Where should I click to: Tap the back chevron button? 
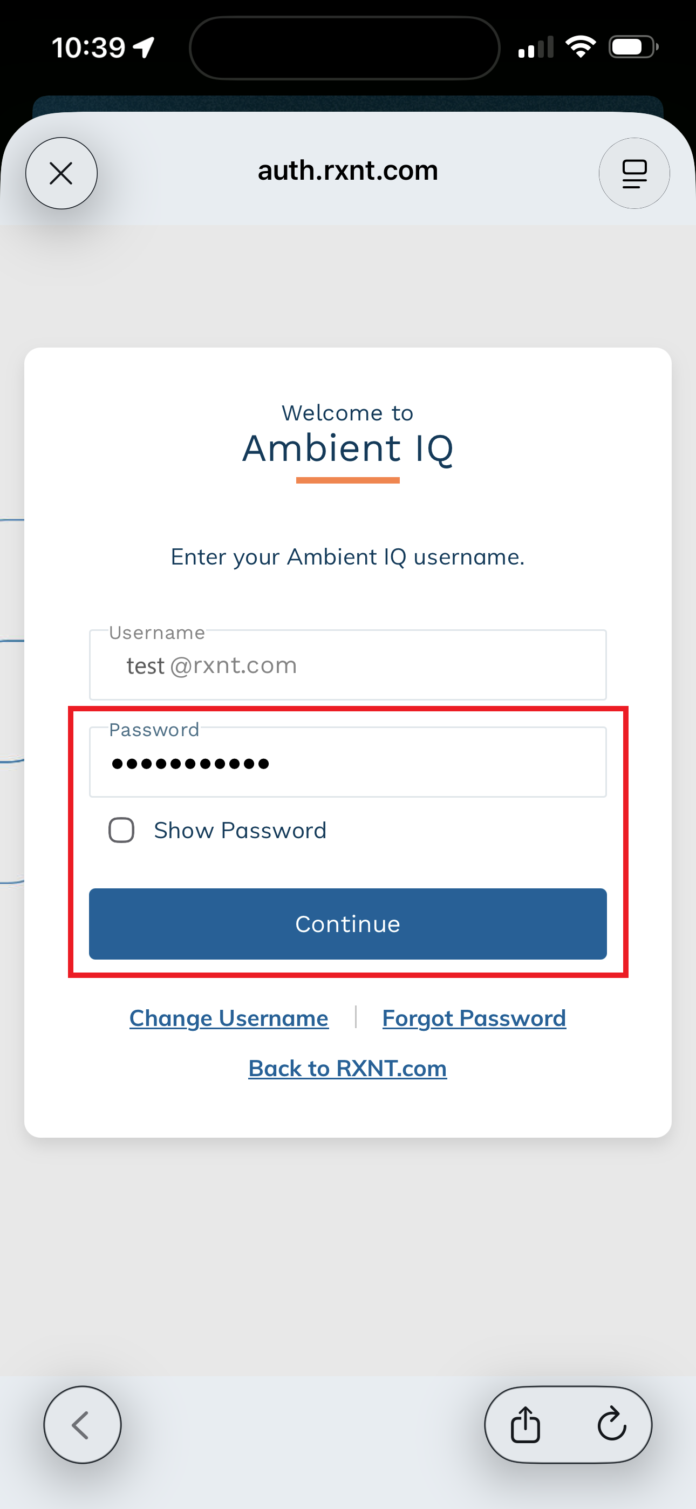click(82, 1424)
